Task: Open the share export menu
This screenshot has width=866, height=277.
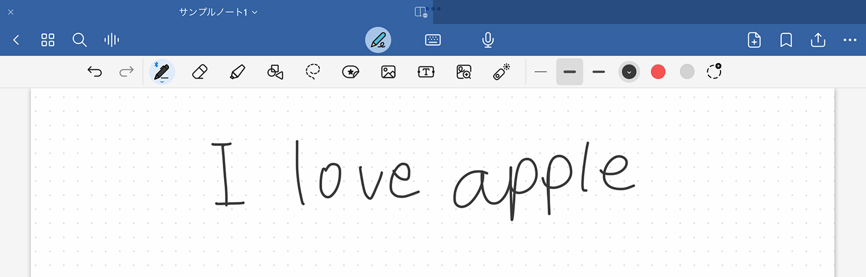Action: pyautogui.click(x=818, y=39)
